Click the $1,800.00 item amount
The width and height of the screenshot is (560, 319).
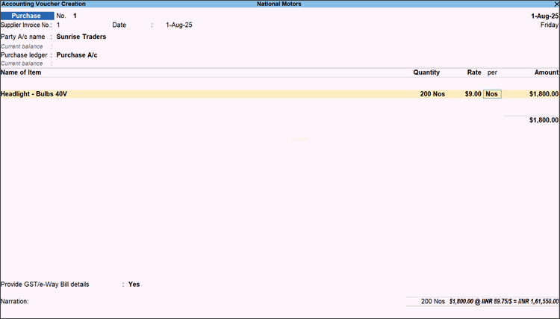(x=543, y=94)
